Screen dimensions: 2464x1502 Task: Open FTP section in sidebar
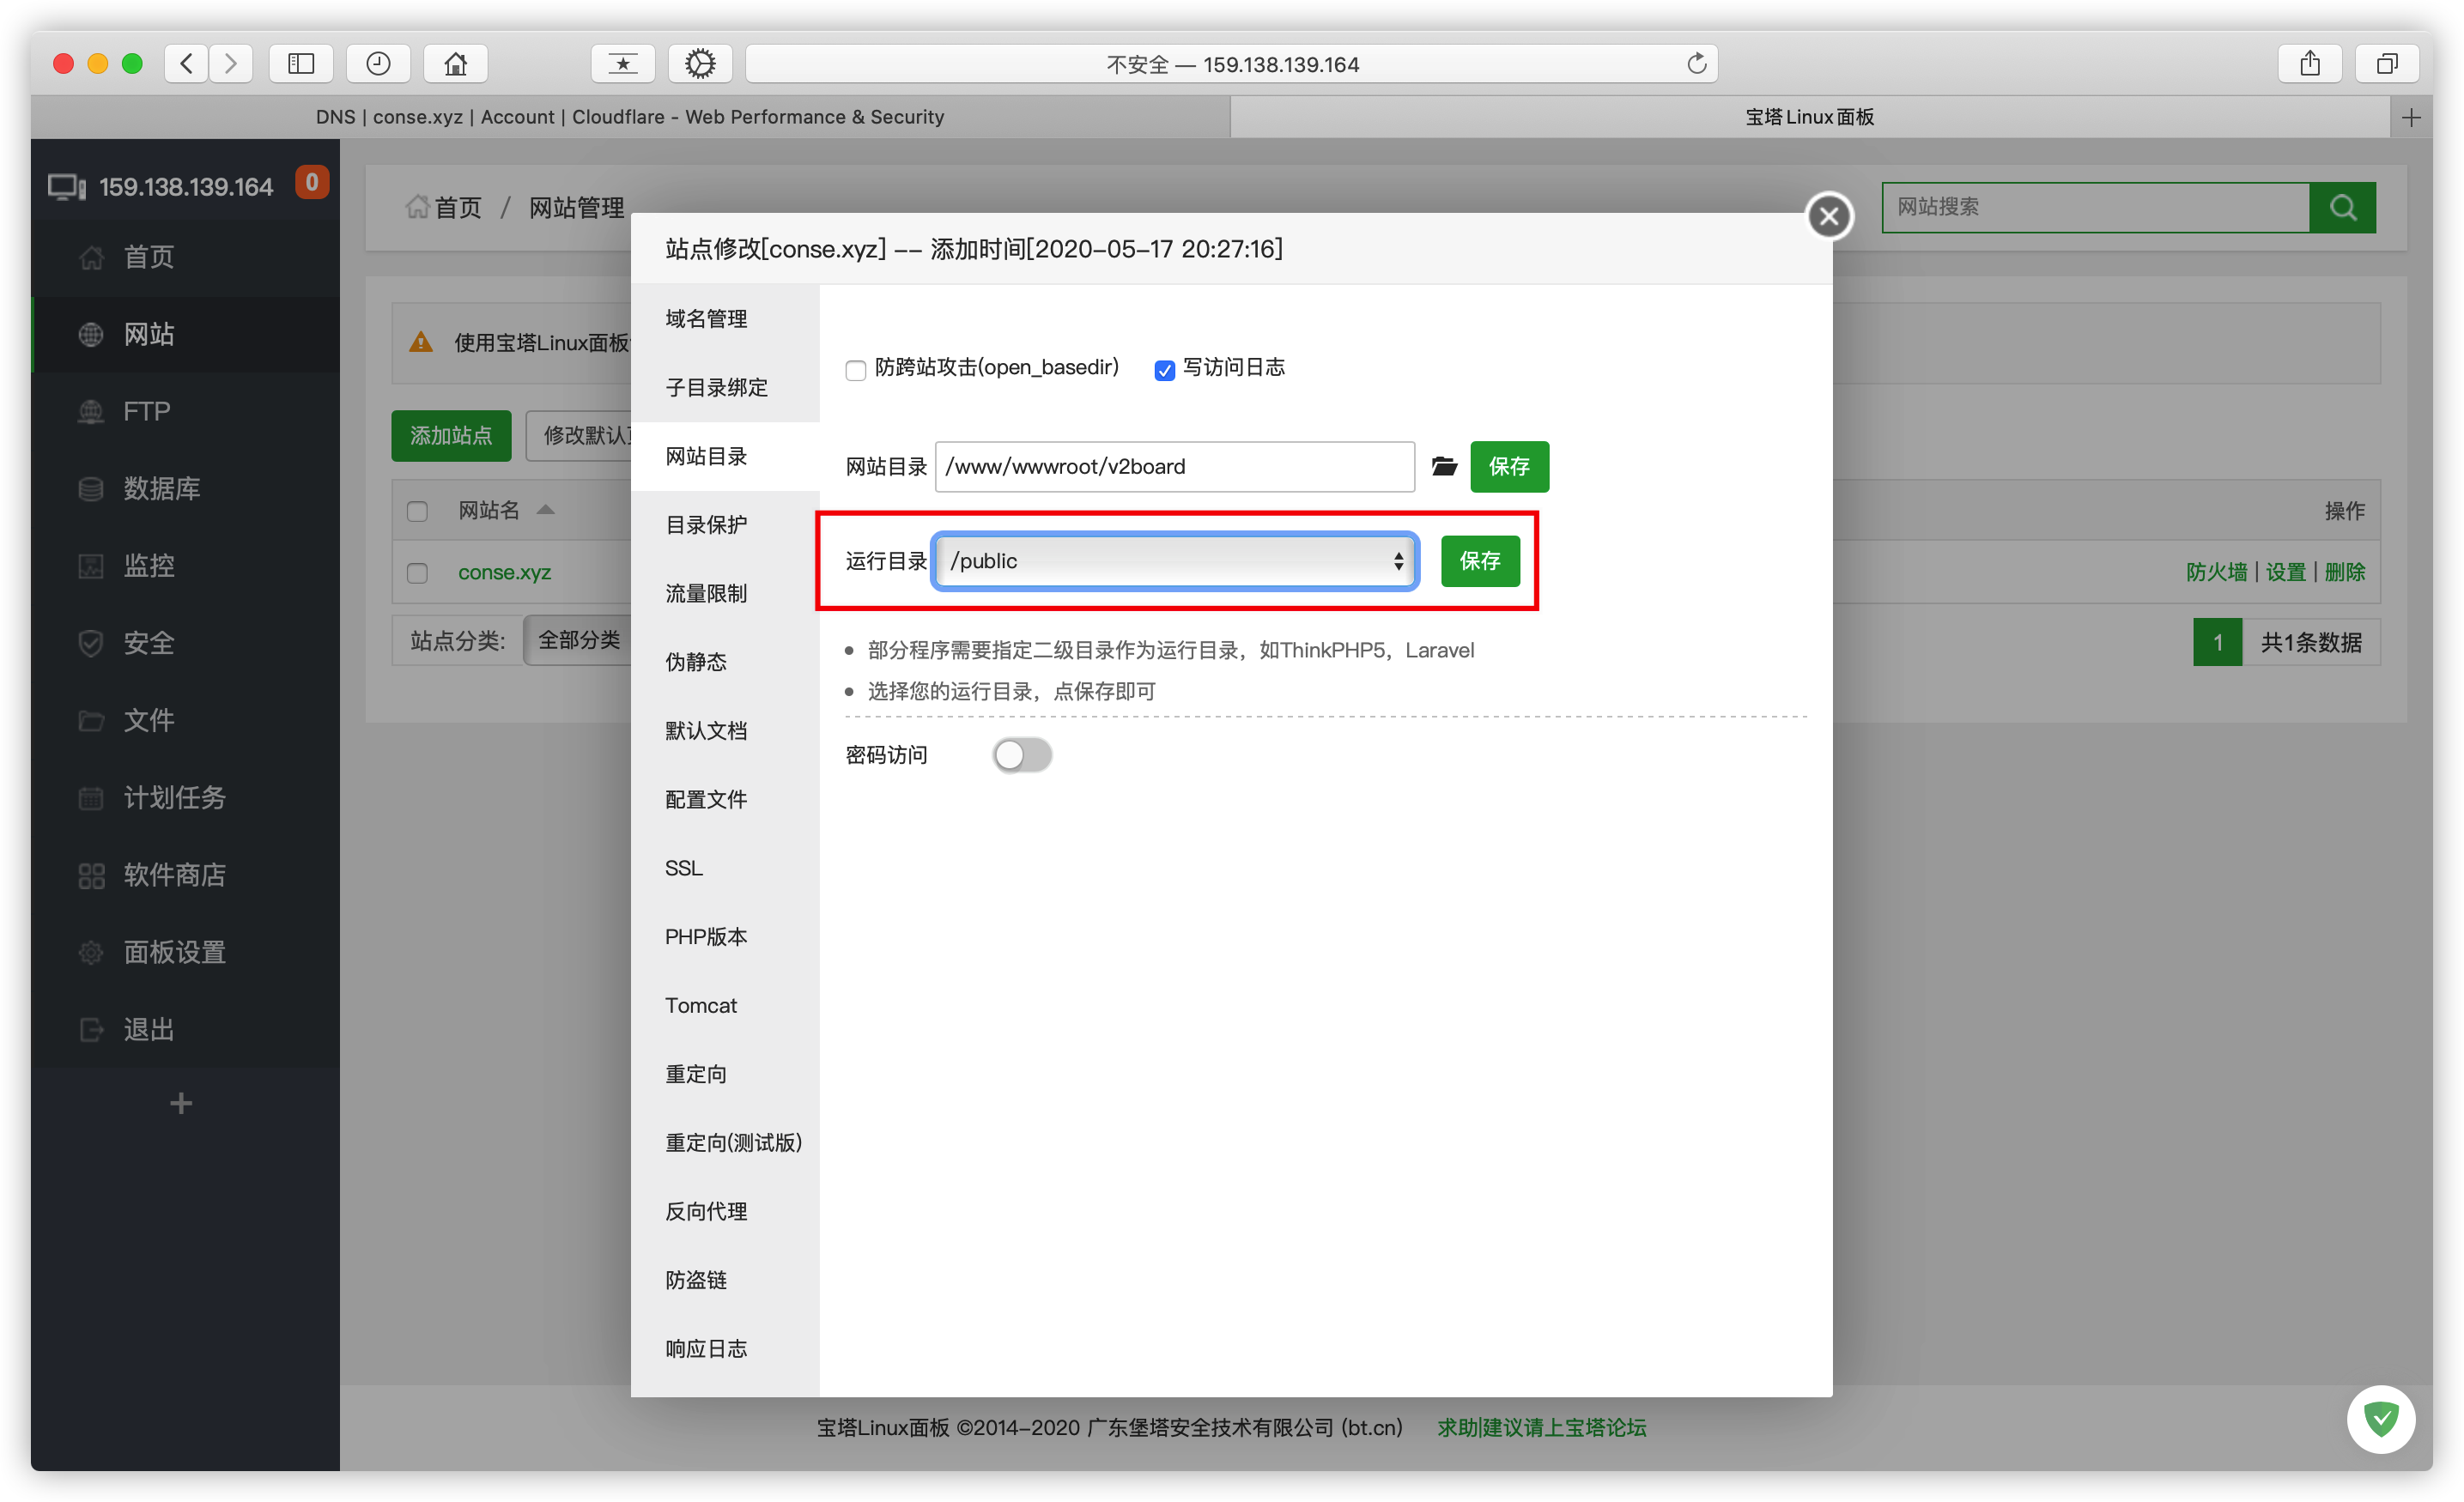tap(186, 411)
